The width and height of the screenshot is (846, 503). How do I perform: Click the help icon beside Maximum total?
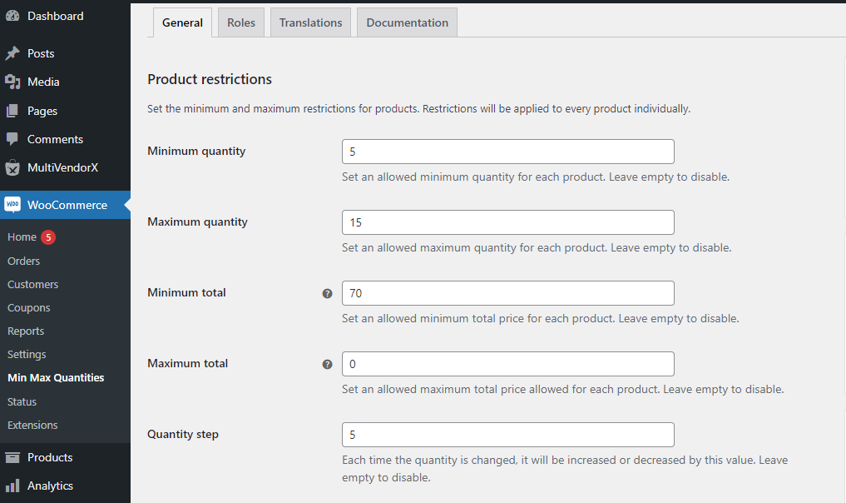point(327,364)
